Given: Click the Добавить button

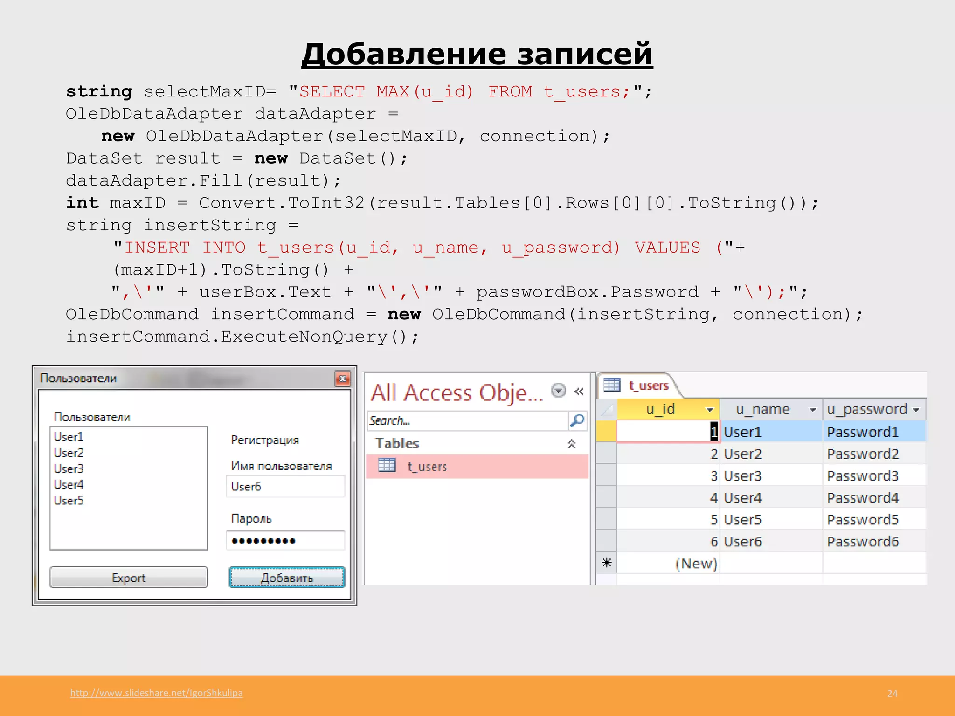Looking at the screenshot, I should (287, 578).
